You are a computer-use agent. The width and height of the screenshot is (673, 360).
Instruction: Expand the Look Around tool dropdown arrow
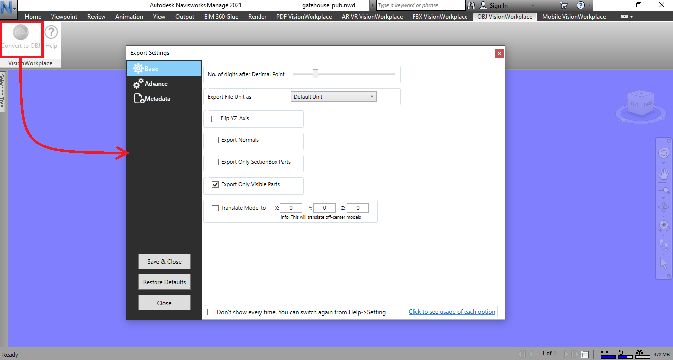click(x=664, y=235)
